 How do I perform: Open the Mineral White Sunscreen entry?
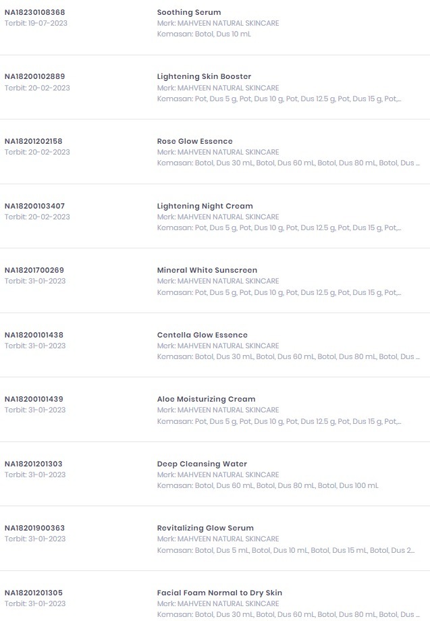coord(207,270)
